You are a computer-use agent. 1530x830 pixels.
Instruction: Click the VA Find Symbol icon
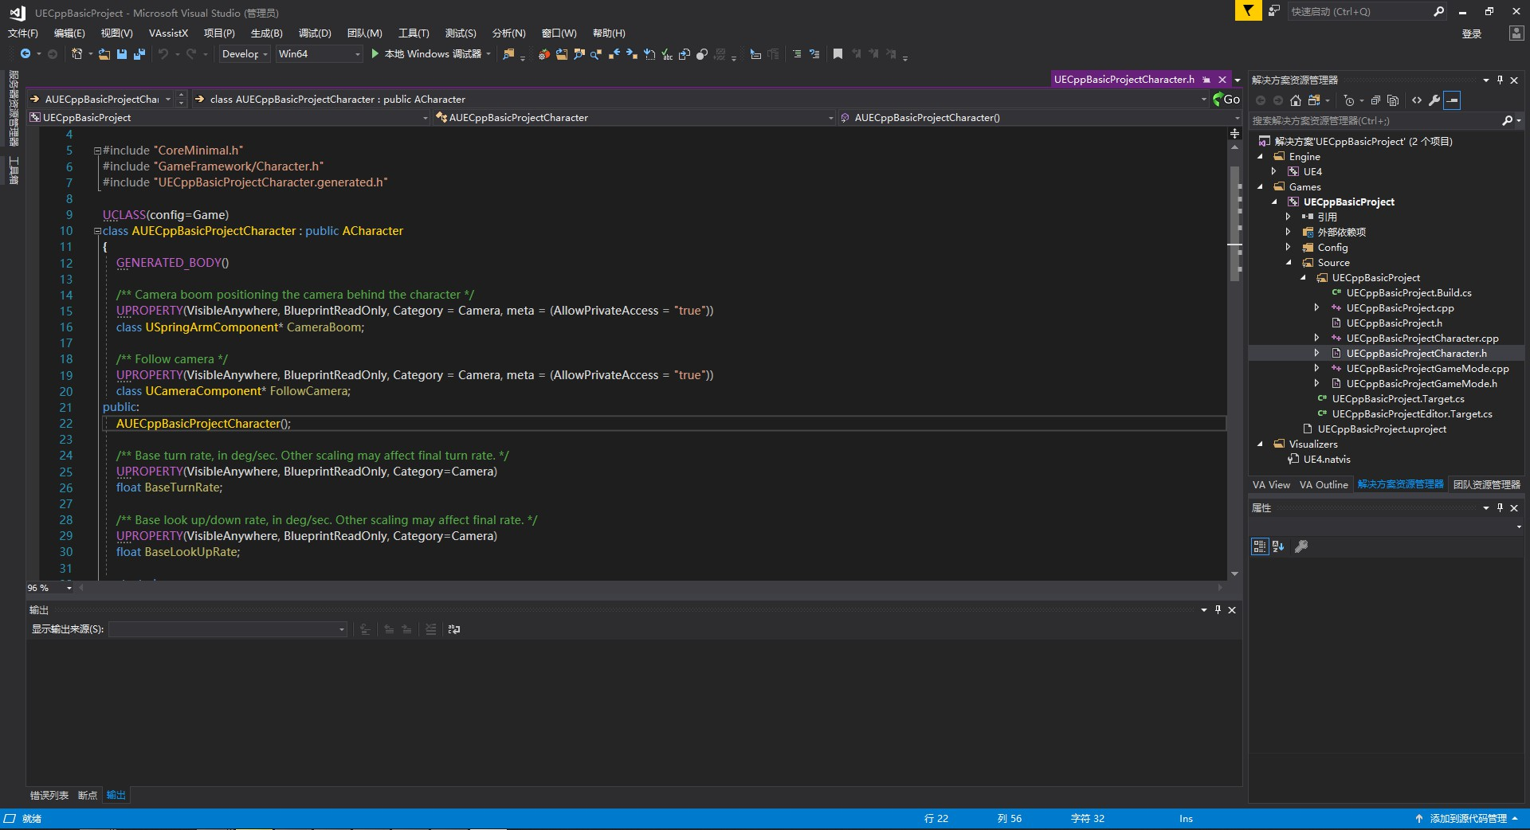point(579,54)
